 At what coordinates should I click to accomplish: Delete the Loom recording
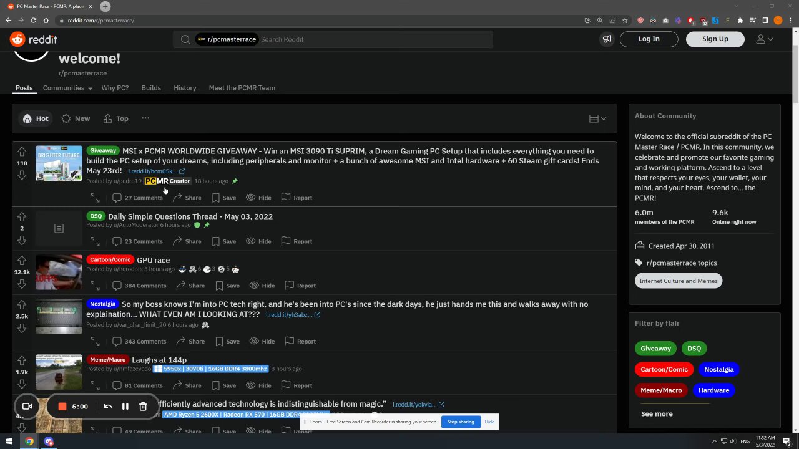[x=143, y=407]
